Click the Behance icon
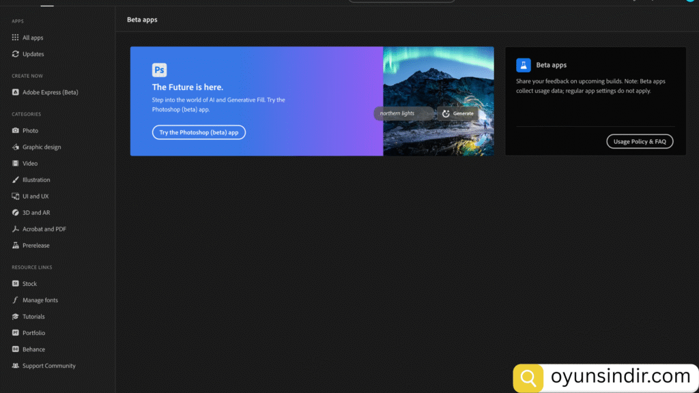The width and height of the screenshot is (699, 393). (16, 349)
